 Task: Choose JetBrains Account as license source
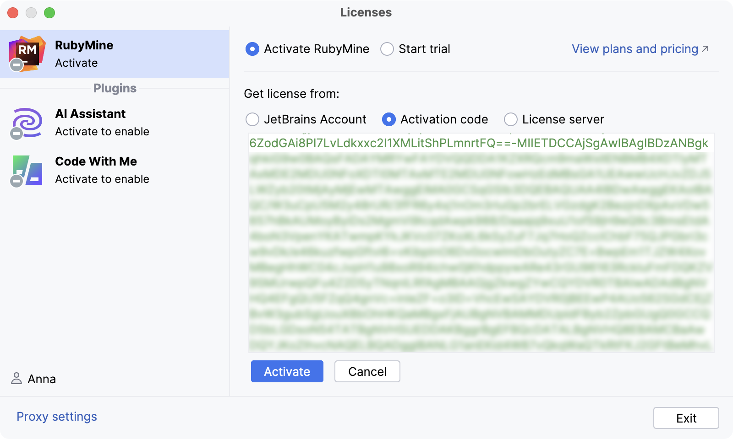(x=252, y=119)
